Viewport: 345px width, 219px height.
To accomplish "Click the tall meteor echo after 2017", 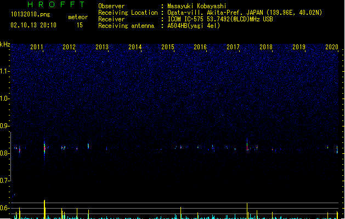I will [247, 145].
